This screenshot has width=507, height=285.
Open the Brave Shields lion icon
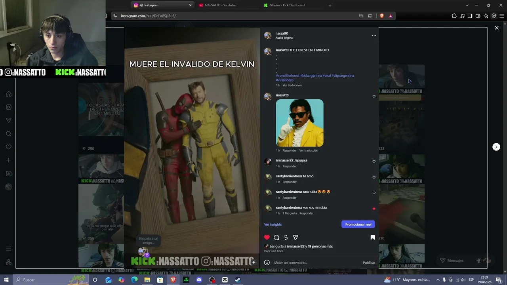pos(382,16)
